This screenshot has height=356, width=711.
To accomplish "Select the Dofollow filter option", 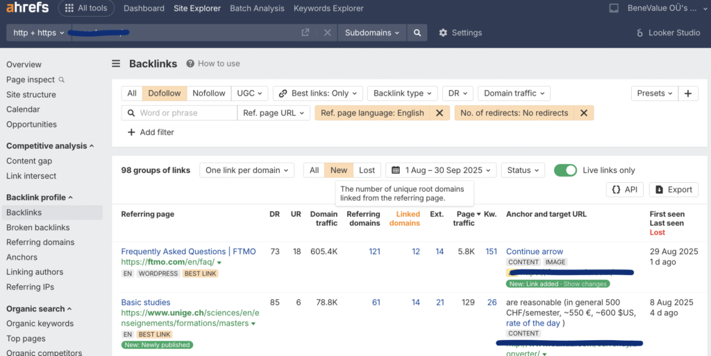I will (165, 94).
